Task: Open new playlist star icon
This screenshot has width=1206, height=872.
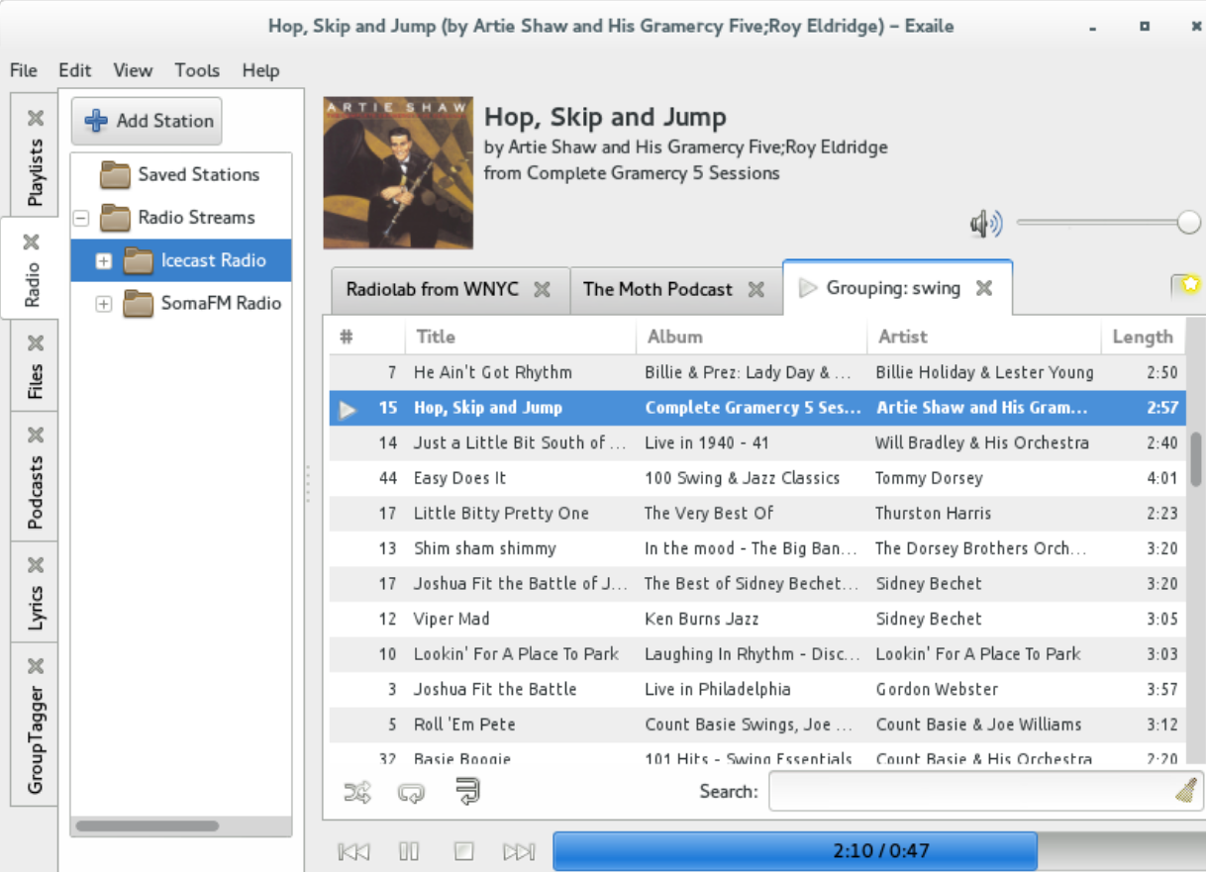Action: (x=1186, y=285)
